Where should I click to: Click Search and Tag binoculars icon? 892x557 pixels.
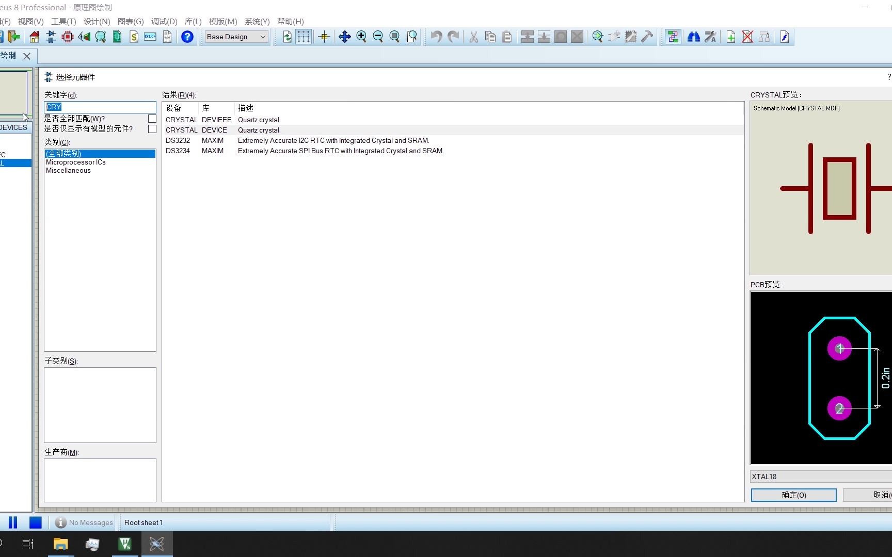pyautogui.click(x=693, y=37)
